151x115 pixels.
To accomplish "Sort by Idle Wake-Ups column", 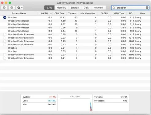I will tap(88, 13).
